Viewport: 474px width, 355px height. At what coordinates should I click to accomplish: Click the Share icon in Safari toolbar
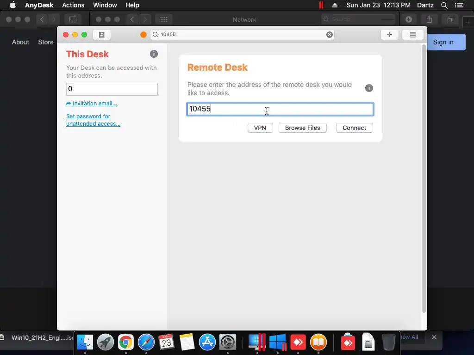click(x=429, y=19)
